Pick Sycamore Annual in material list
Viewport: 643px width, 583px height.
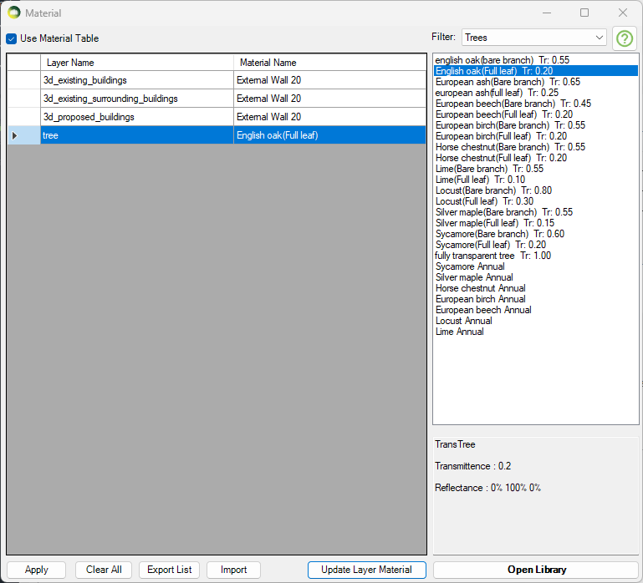point(470,266)
